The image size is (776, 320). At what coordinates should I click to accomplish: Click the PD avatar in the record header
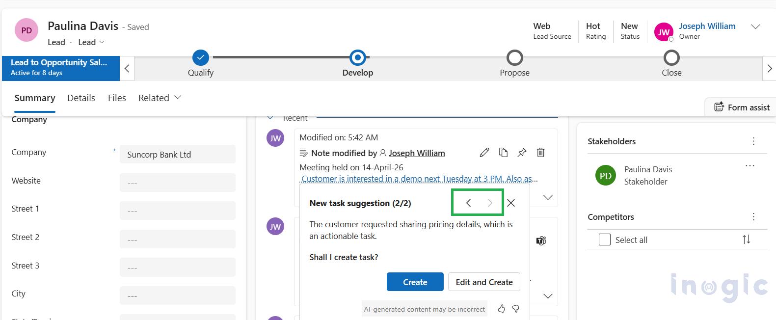click(27, 30)
